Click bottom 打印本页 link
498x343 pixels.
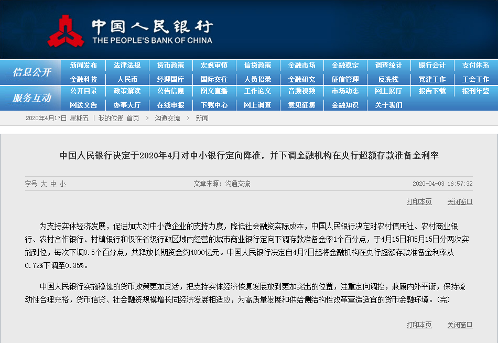pos(419,325)
